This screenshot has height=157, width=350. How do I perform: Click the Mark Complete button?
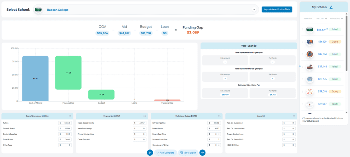tap(165, 153)
